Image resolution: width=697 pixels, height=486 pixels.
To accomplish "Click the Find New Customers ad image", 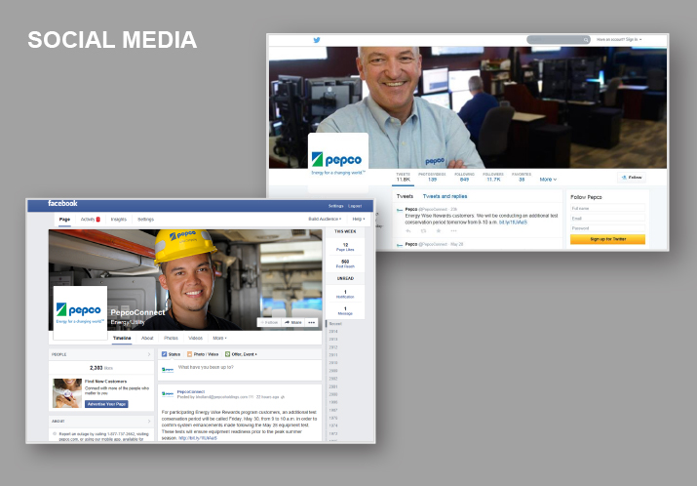I will tap(67, 393).
